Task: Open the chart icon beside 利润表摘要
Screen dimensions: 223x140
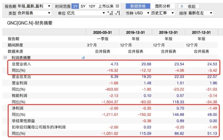Action: 83,58
